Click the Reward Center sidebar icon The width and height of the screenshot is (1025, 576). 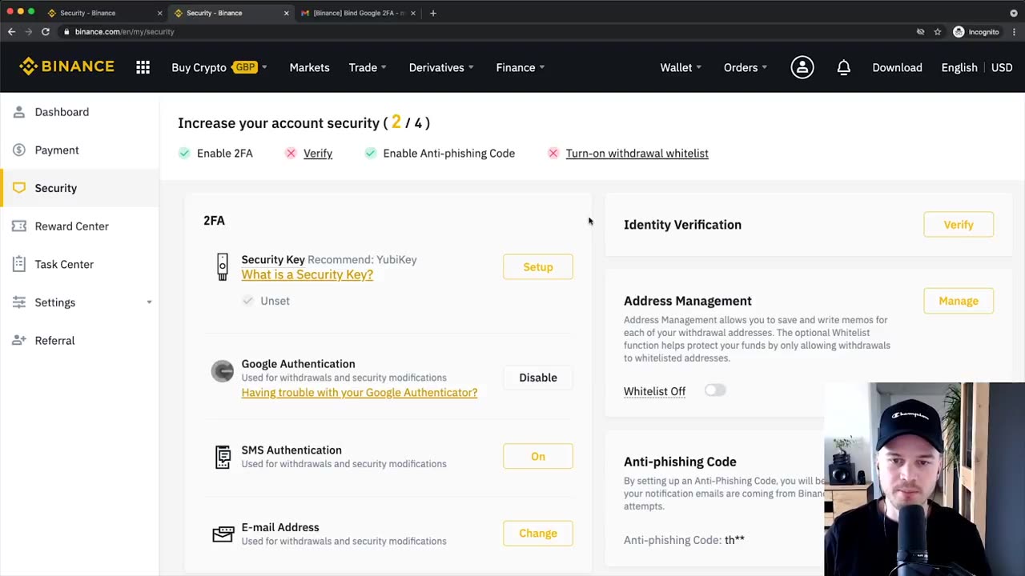click(x=19, y=226)
